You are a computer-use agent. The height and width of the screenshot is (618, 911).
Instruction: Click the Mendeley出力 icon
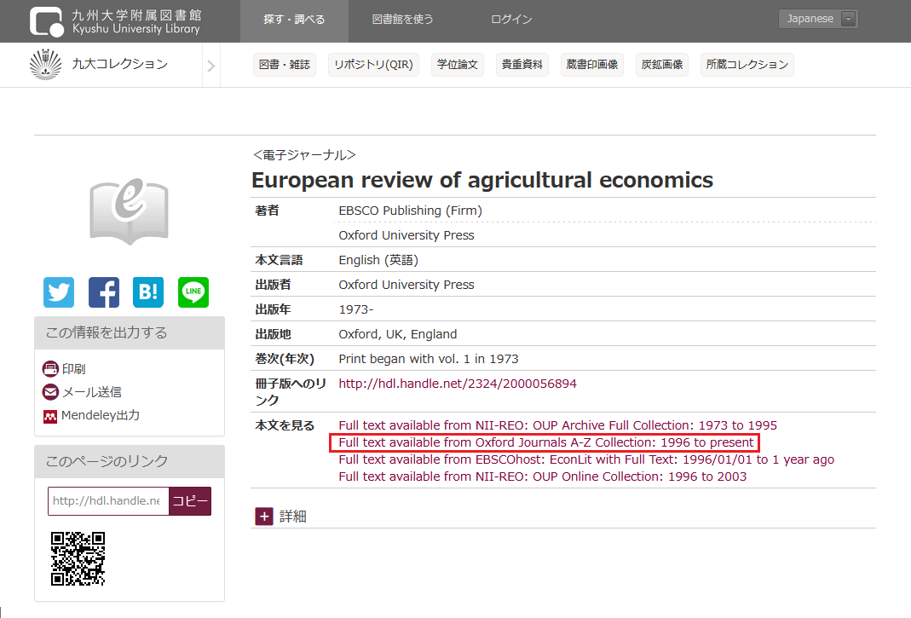tap(50, 416)
